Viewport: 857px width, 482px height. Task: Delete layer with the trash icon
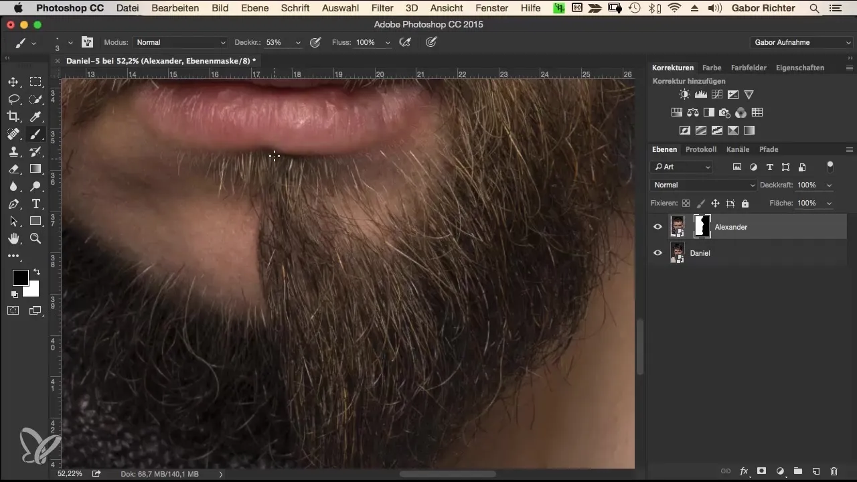click(834, 471)
